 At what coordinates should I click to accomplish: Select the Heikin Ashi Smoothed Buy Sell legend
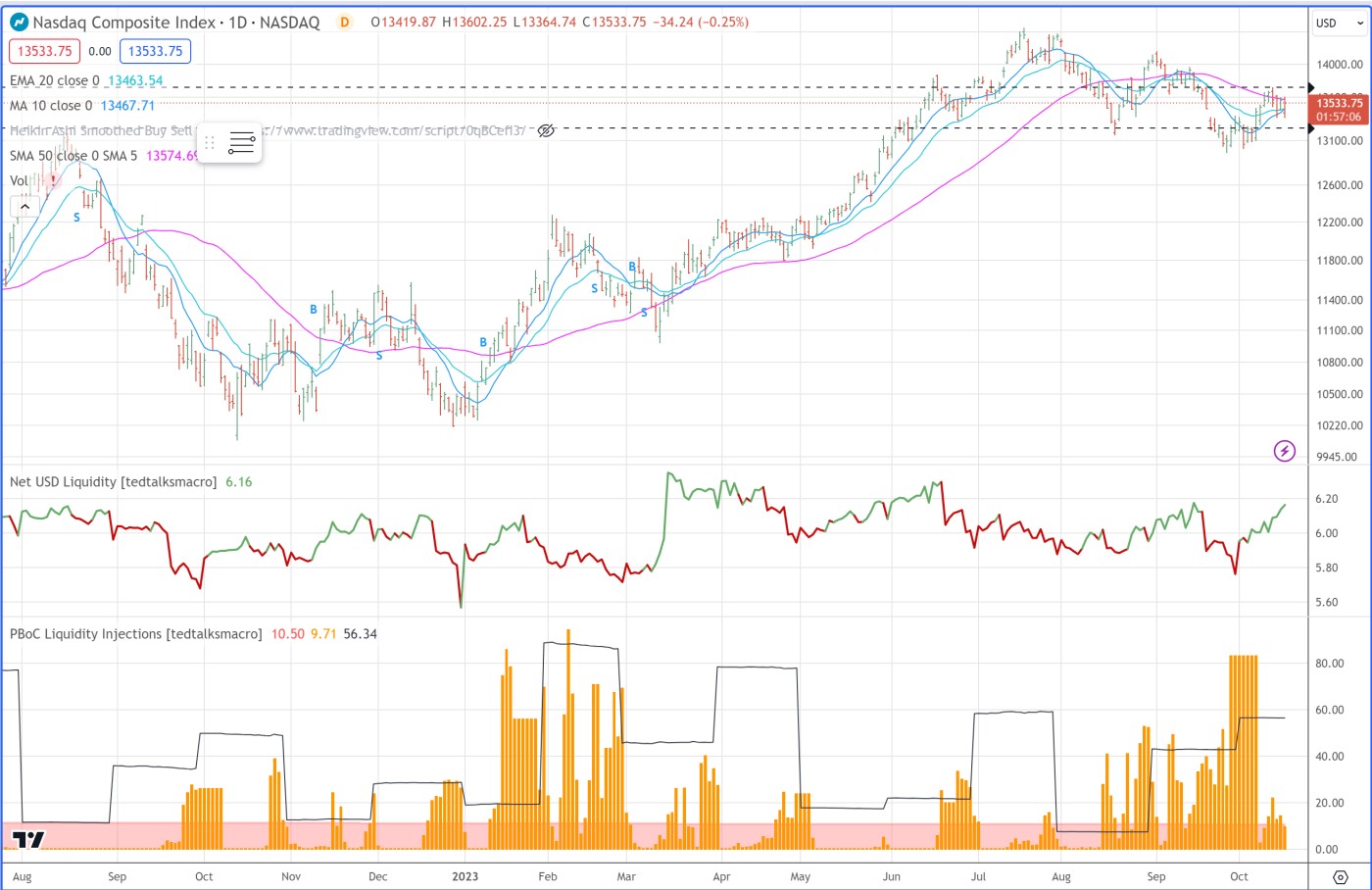tap(102, 130)
